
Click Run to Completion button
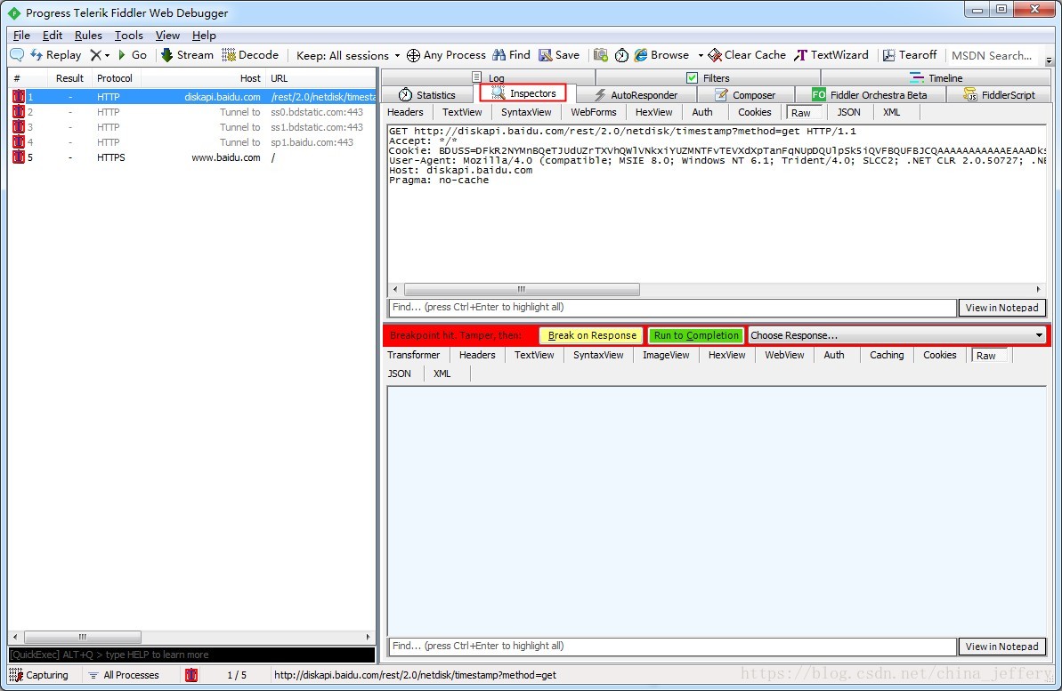(696, 335)
